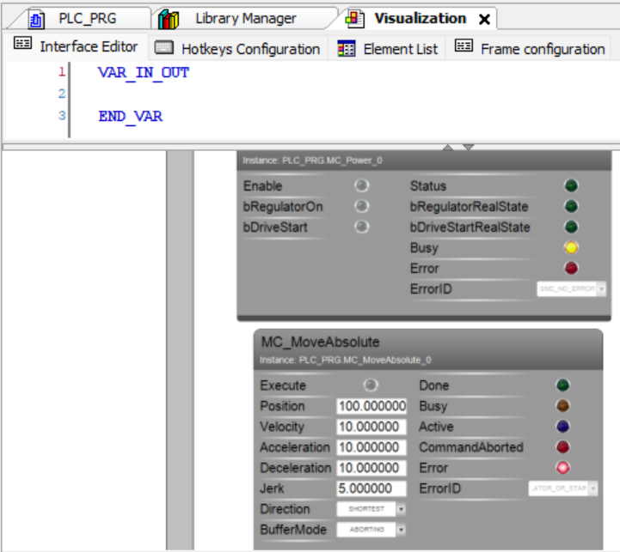Open the BufferMode dropdown showing ABORTING
The image size is (620, 552).
371,530
